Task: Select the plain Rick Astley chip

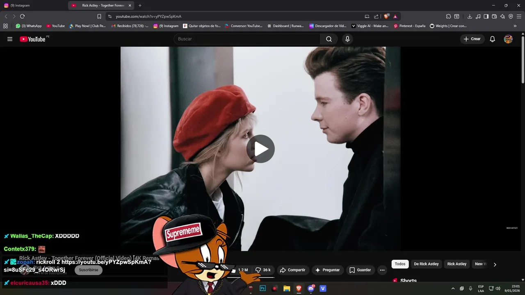Action: coord(457,264)
